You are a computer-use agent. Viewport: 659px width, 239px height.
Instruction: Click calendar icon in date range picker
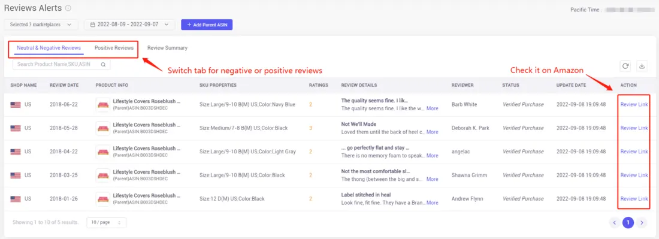click(x=92, y=25)
